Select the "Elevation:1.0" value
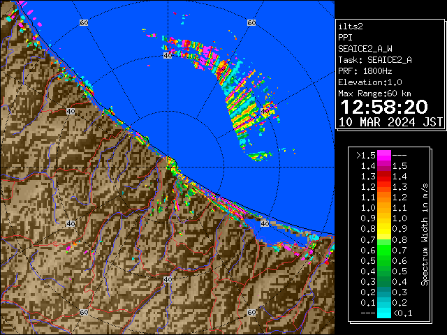This screenshot has width=447, height=335. point(370,82)
